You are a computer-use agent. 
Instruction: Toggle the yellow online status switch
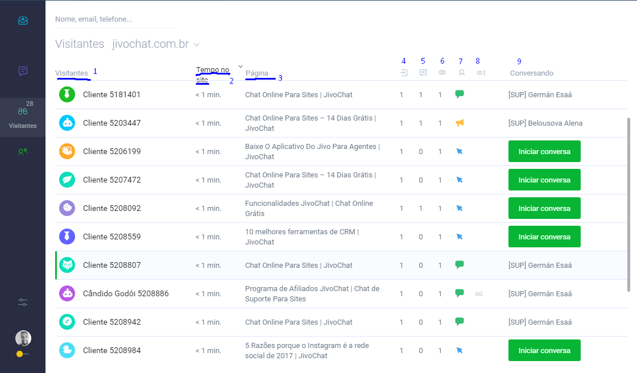click(22, 354)
